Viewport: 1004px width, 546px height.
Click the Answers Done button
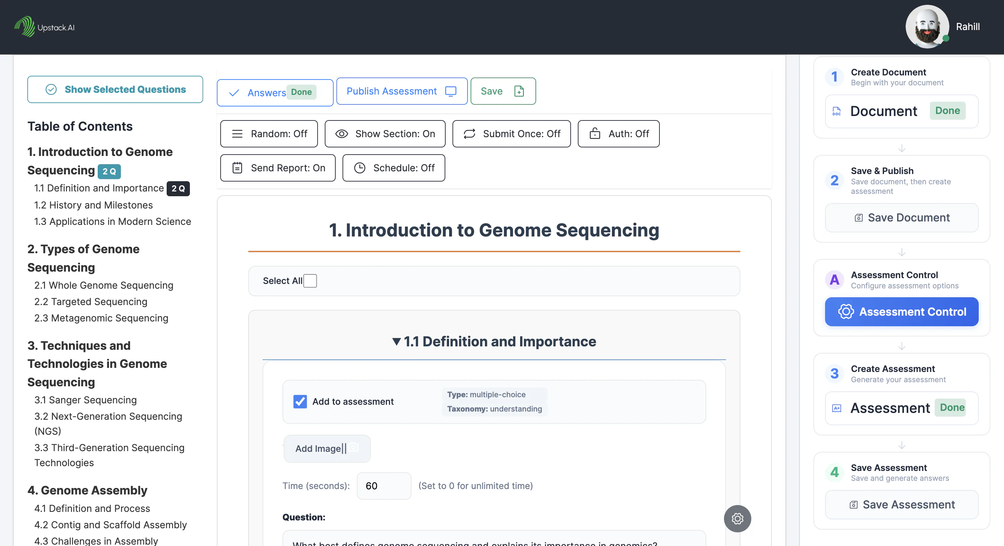pos(275,93)
